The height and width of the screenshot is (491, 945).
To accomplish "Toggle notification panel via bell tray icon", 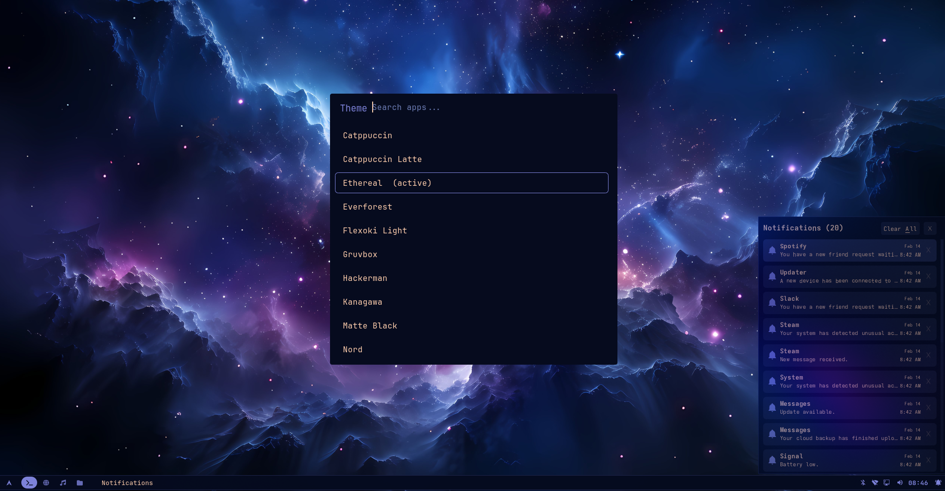I will pyautogui.click(x=938, y=483).
